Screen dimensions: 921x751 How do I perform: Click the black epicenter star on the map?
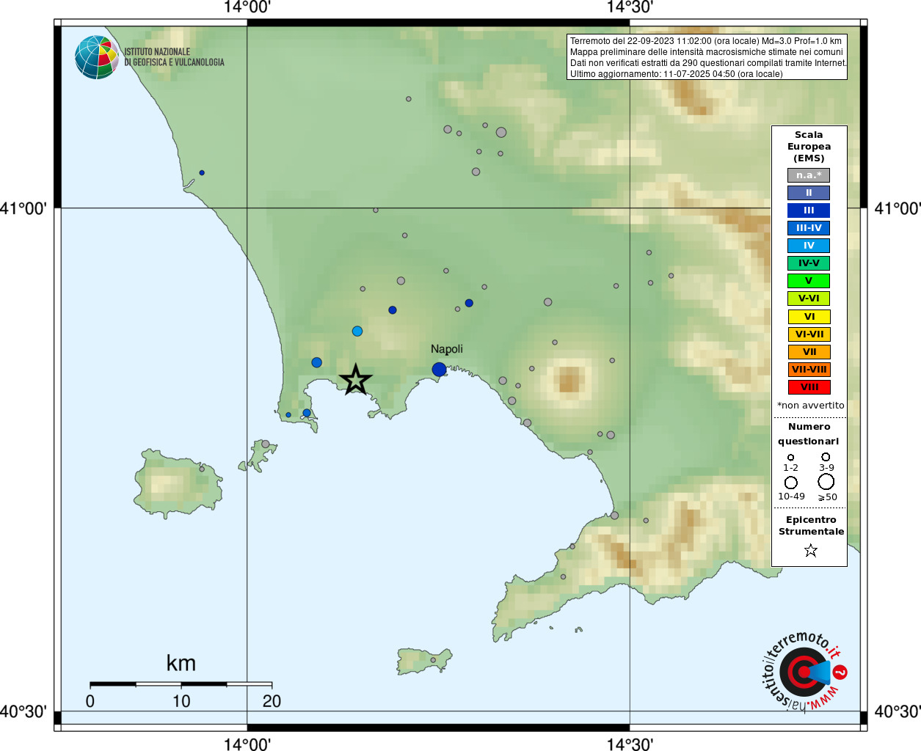click(356, 380)
